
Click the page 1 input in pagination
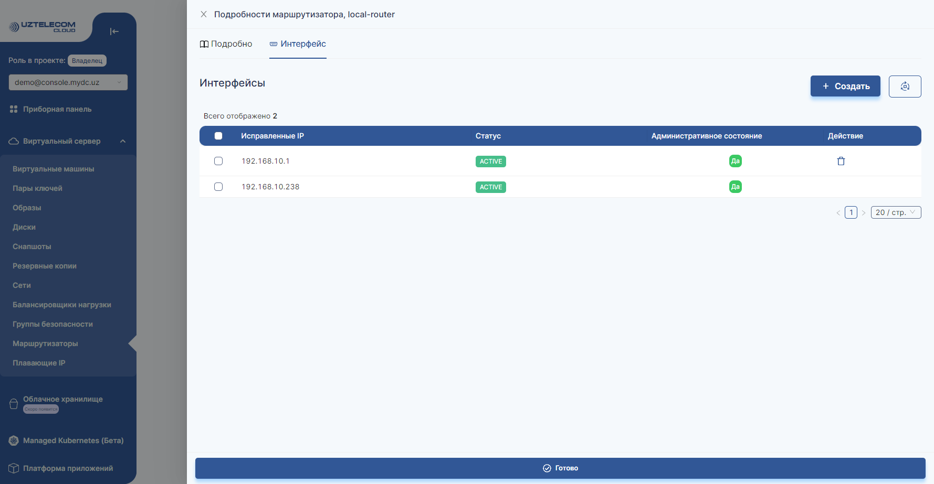(851, 212)
